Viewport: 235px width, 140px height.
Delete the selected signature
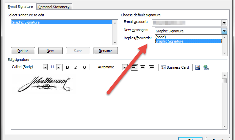(x=23, y=51)
